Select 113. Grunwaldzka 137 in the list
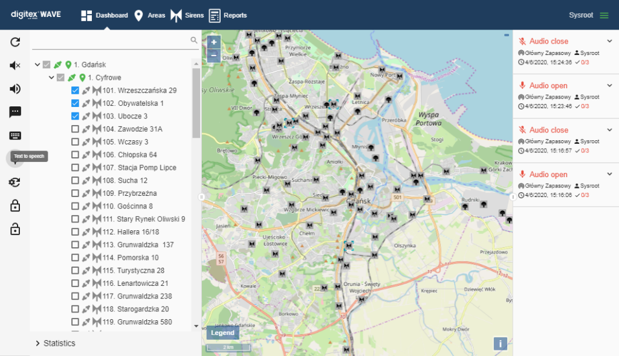The image size is (619, 356). (x=138, y=245)
